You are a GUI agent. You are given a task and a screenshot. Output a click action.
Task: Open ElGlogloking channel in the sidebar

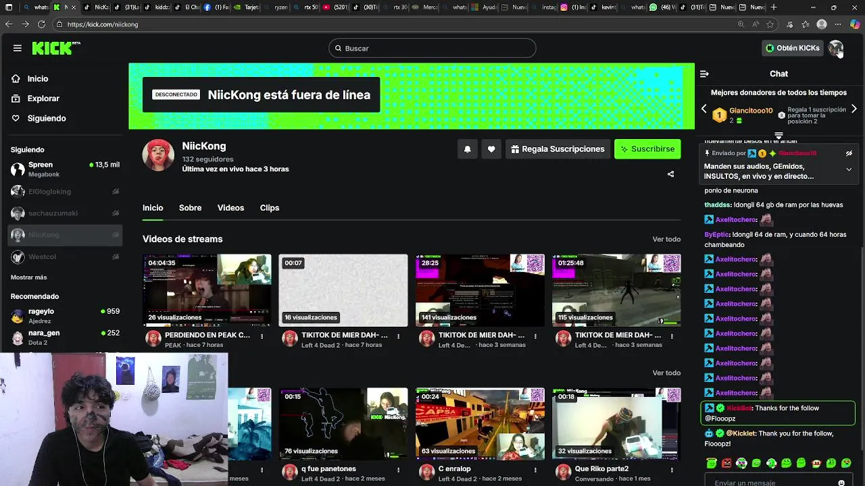tap(65, 192)
